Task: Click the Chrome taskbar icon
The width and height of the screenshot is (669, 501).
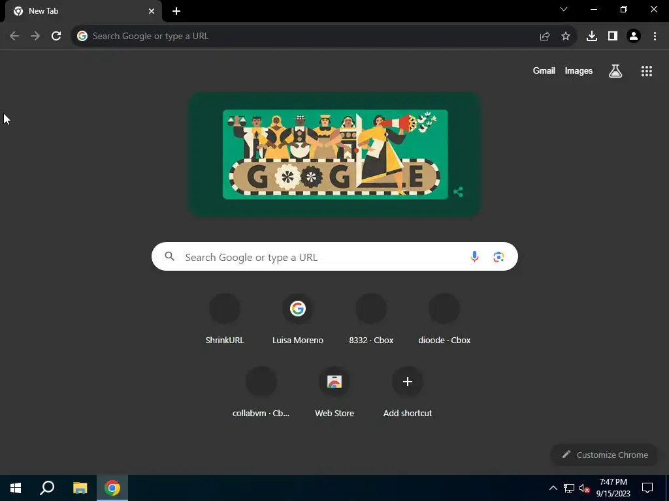Action: tap(112, 488)
